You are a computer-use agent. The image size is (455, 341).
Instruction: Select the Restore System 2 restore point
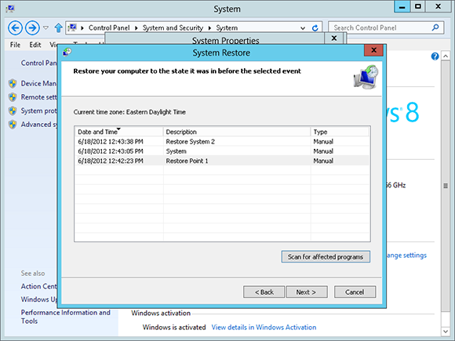point(222,142)
